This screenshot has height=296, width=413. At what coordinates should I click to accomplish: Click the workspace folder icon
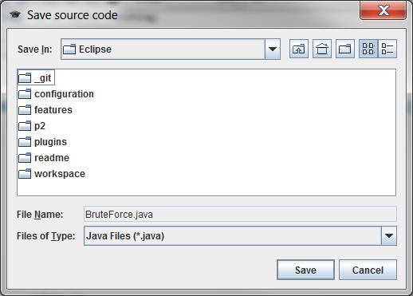pyautogui.click(x=25, y=174)
